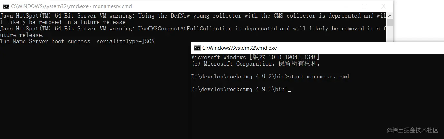This screenshot has width=444, height=139.
Task: Click the 'Name Server boot success' output line
Action: tap(77, 41)
